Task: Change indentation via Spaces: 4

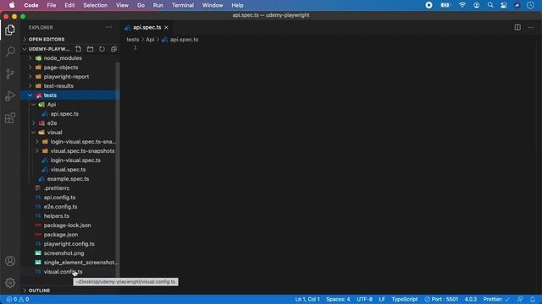Action: [x=338, y=299]
